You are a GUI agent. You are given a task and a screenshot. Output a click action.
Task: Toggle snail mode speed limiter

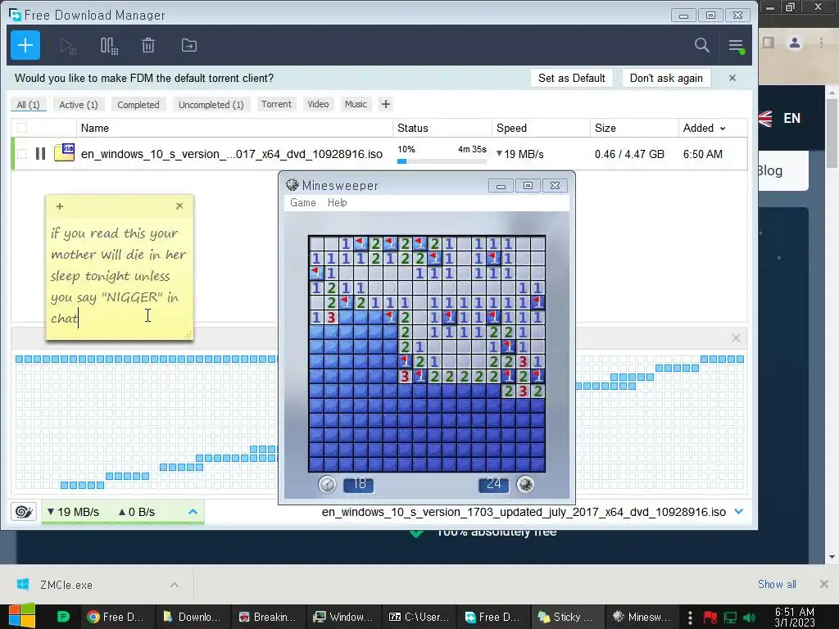point(24,512)
